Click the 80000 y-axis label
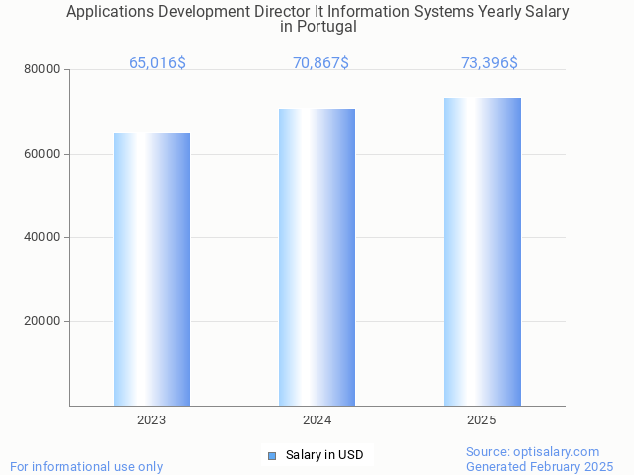The image size is (634, 475). 43,70
